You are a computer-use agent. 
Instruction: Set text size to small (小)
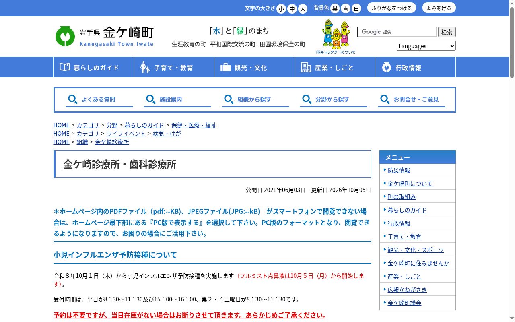pyautogui.click(x=281, y=8)
